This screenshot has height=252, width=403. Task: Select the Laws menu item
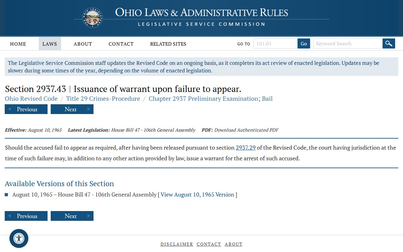pyautogui.click(x=50, y=44)
